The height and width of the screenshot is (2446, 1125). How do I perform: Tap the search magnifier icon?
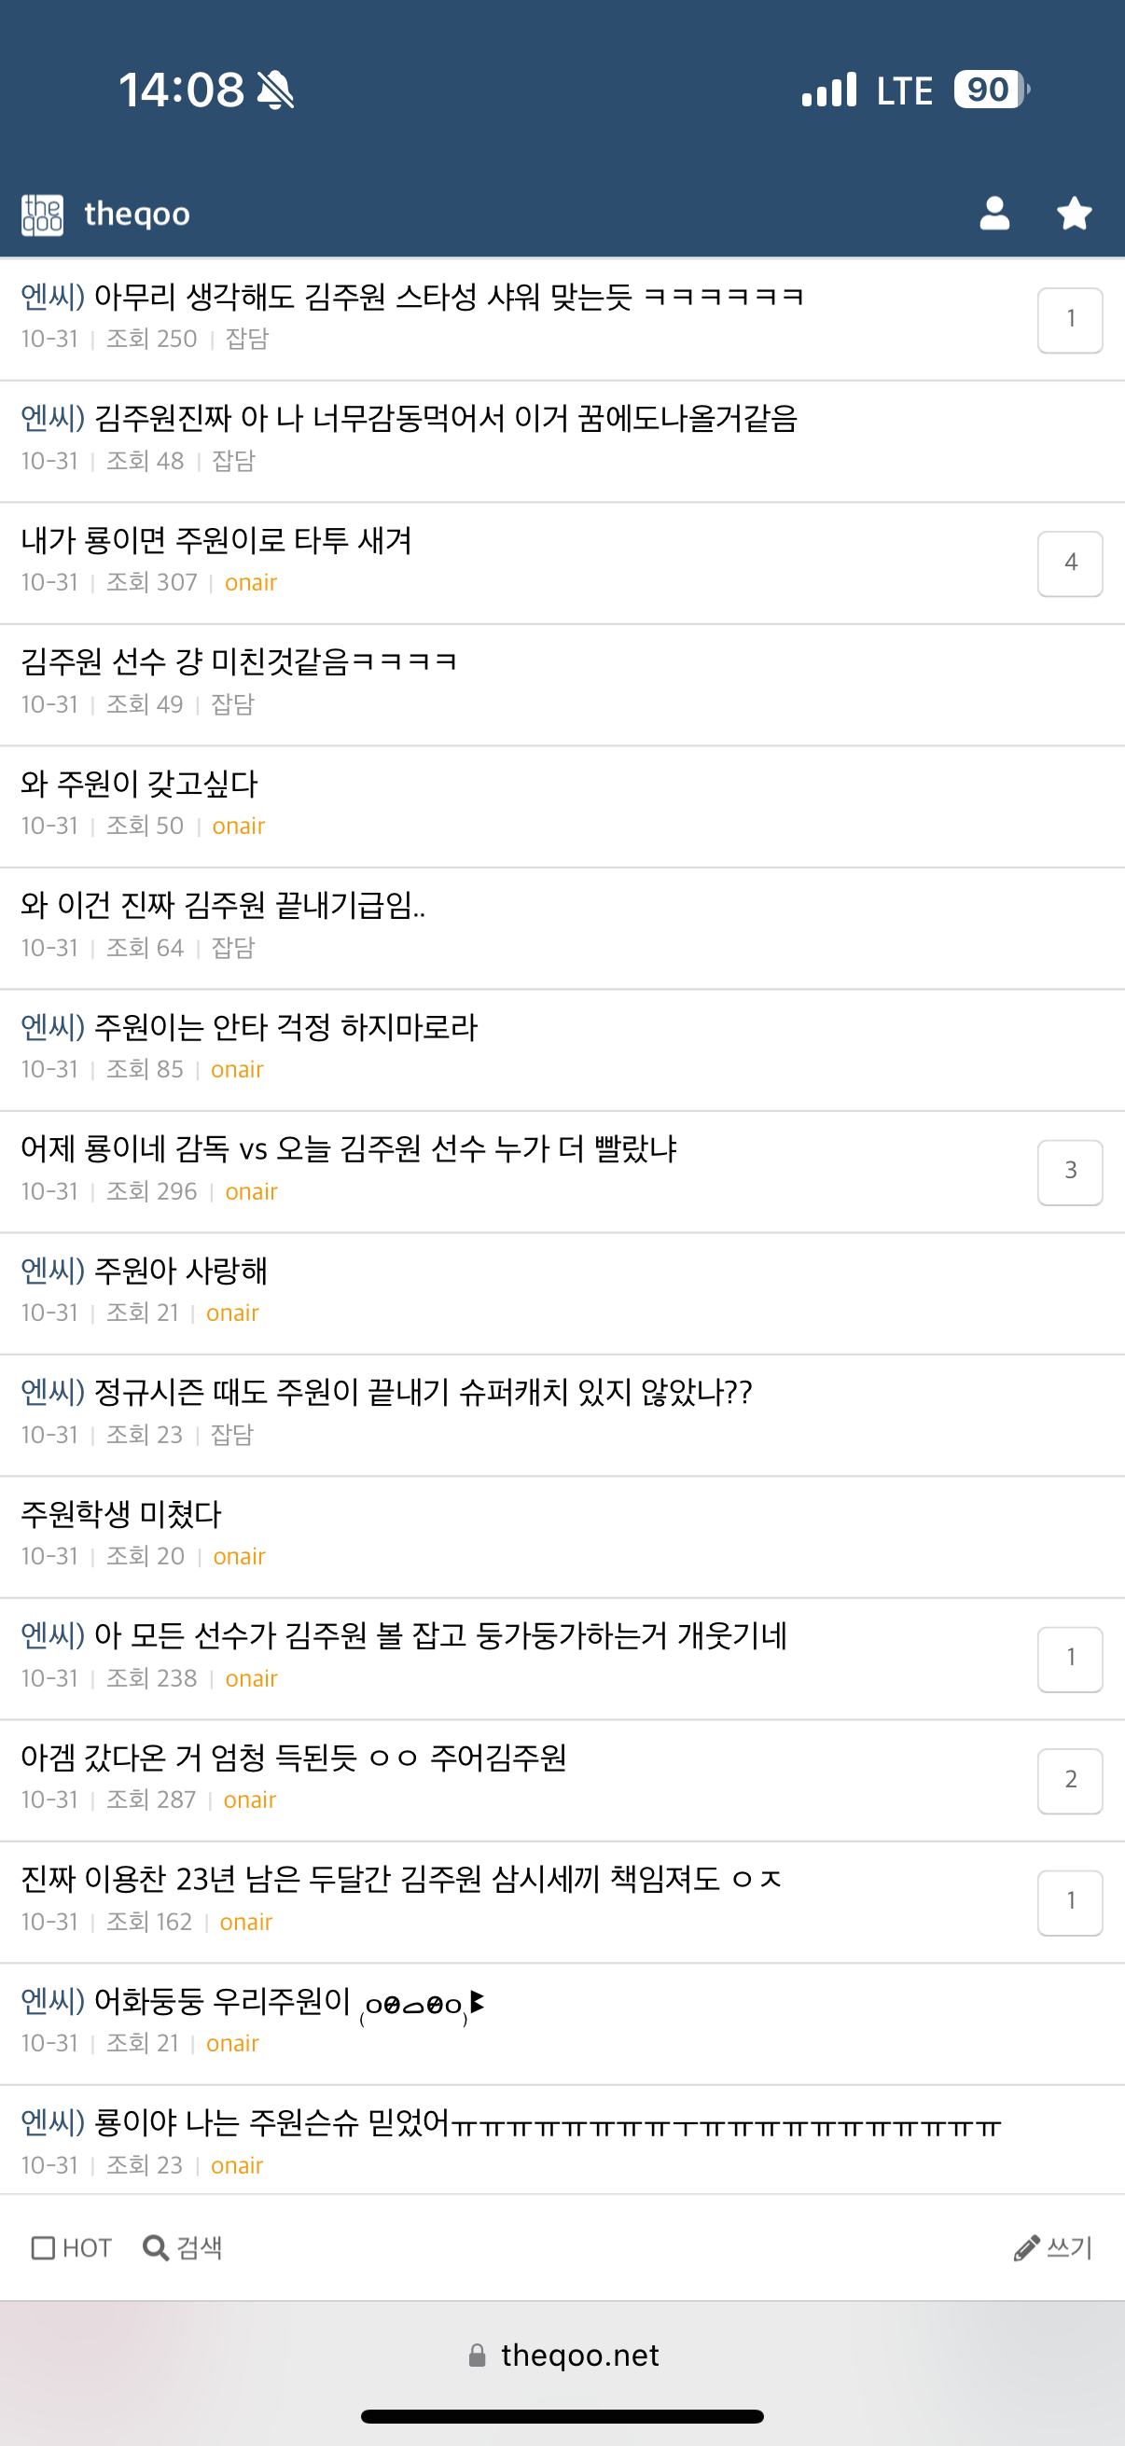(155, 2247)
